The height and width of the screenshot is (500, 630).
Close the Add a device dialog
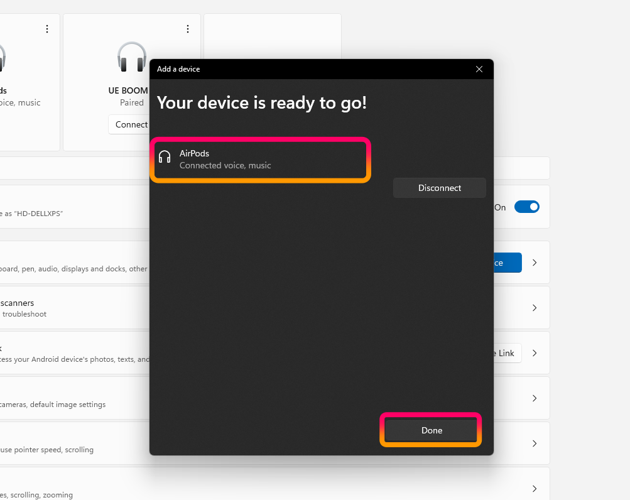click(x=479, y=69)
